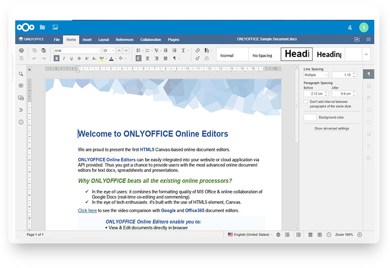
Task: Open English (United States) language selector
Action: [250, 235]
